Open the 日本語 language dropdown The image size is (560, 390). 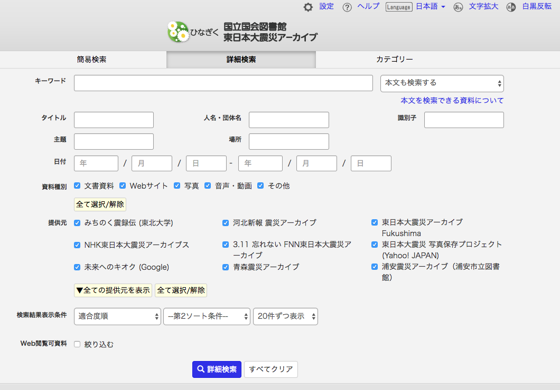pos(431,6)
